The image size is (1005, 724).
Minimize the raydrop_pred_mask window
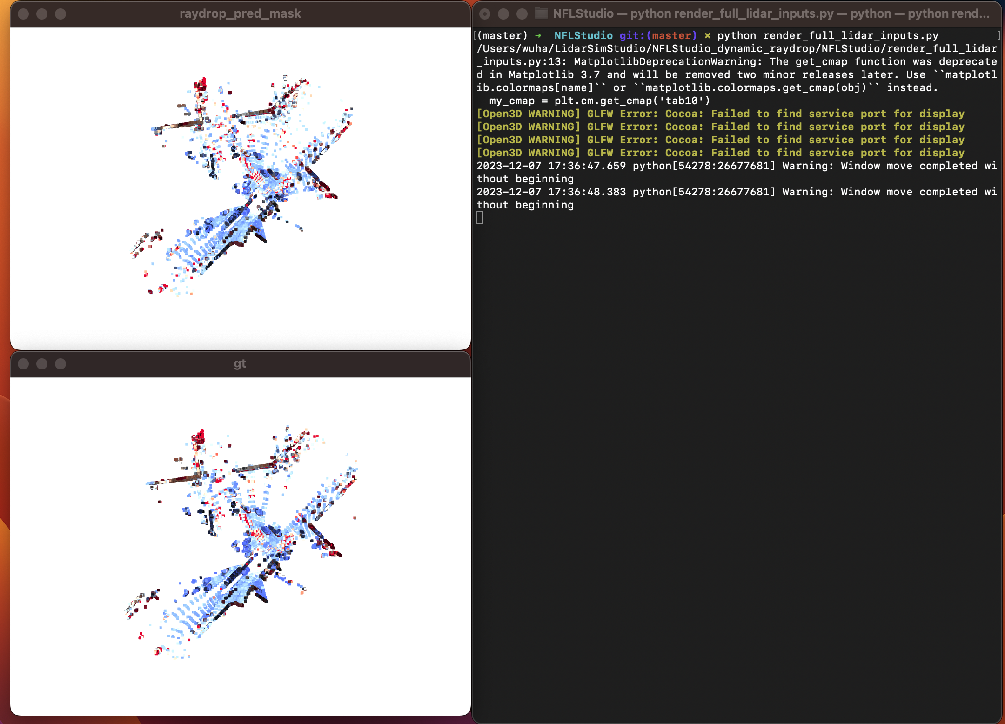click(x=42, y=14)
